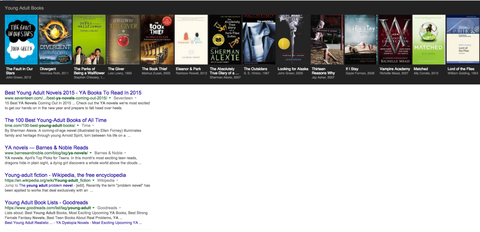Click The Giver title caption
This screenshot has height=232, width=480.
[116, 69]
